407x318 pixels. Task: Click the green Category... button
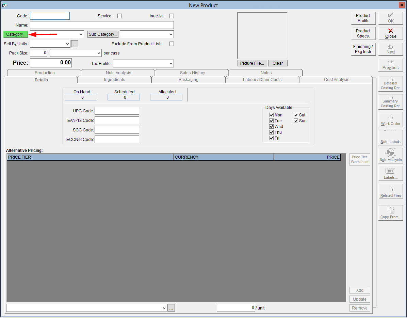point(16,34)
